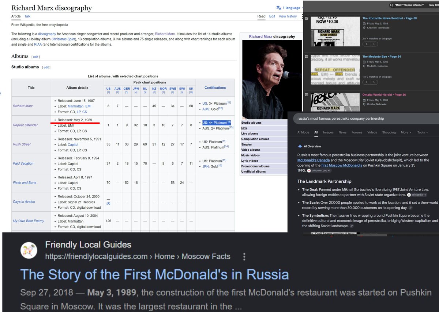Open The Modesto Bee Page 64 result
Viewport: 439px width, 312px height.
click(x=382, y=57)
